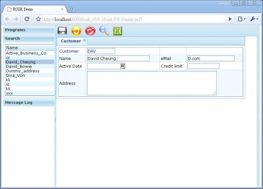Viewport: 263px width, 189px height.
Task: Select the is list row
Action: [30, 84]
